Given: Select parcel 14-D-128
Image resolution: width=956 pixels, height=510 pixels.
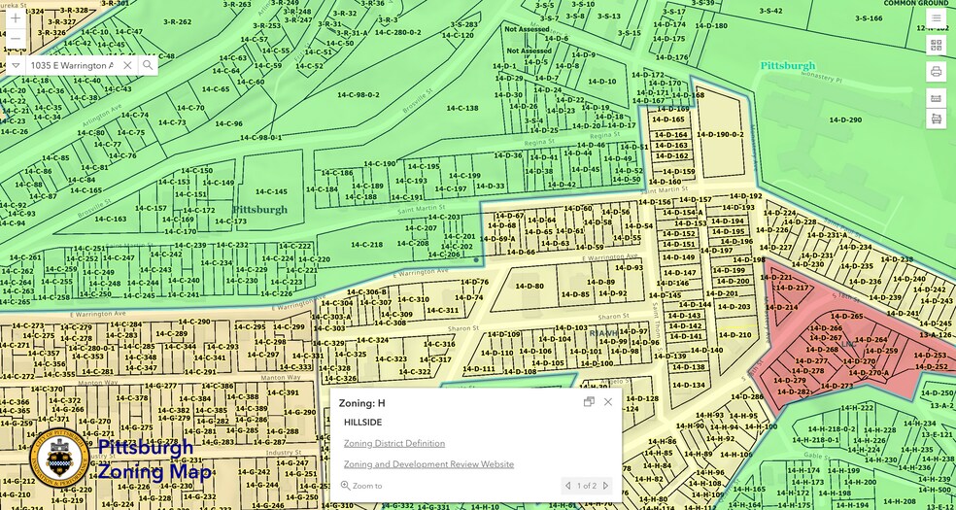Looking at the screenshot, I should point(644,398).
